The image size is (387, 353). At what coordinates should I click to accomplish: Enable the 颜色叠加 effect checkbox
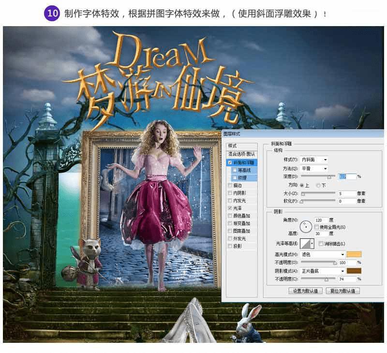pos(230,216)
